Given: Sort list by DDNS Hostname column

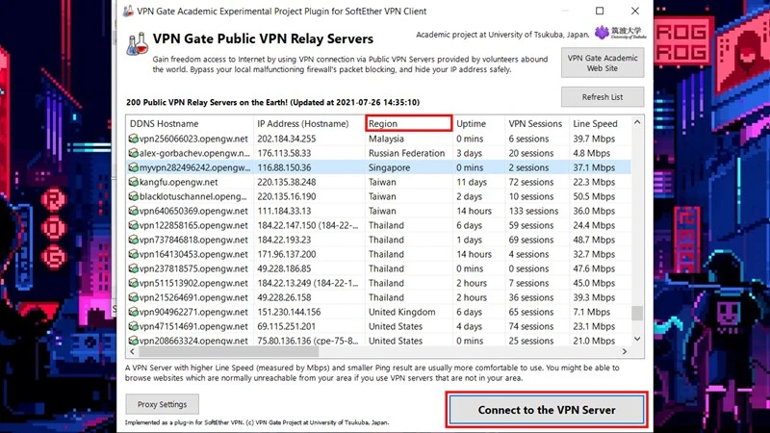Looking at the screenshot, I should coord(190,124).
